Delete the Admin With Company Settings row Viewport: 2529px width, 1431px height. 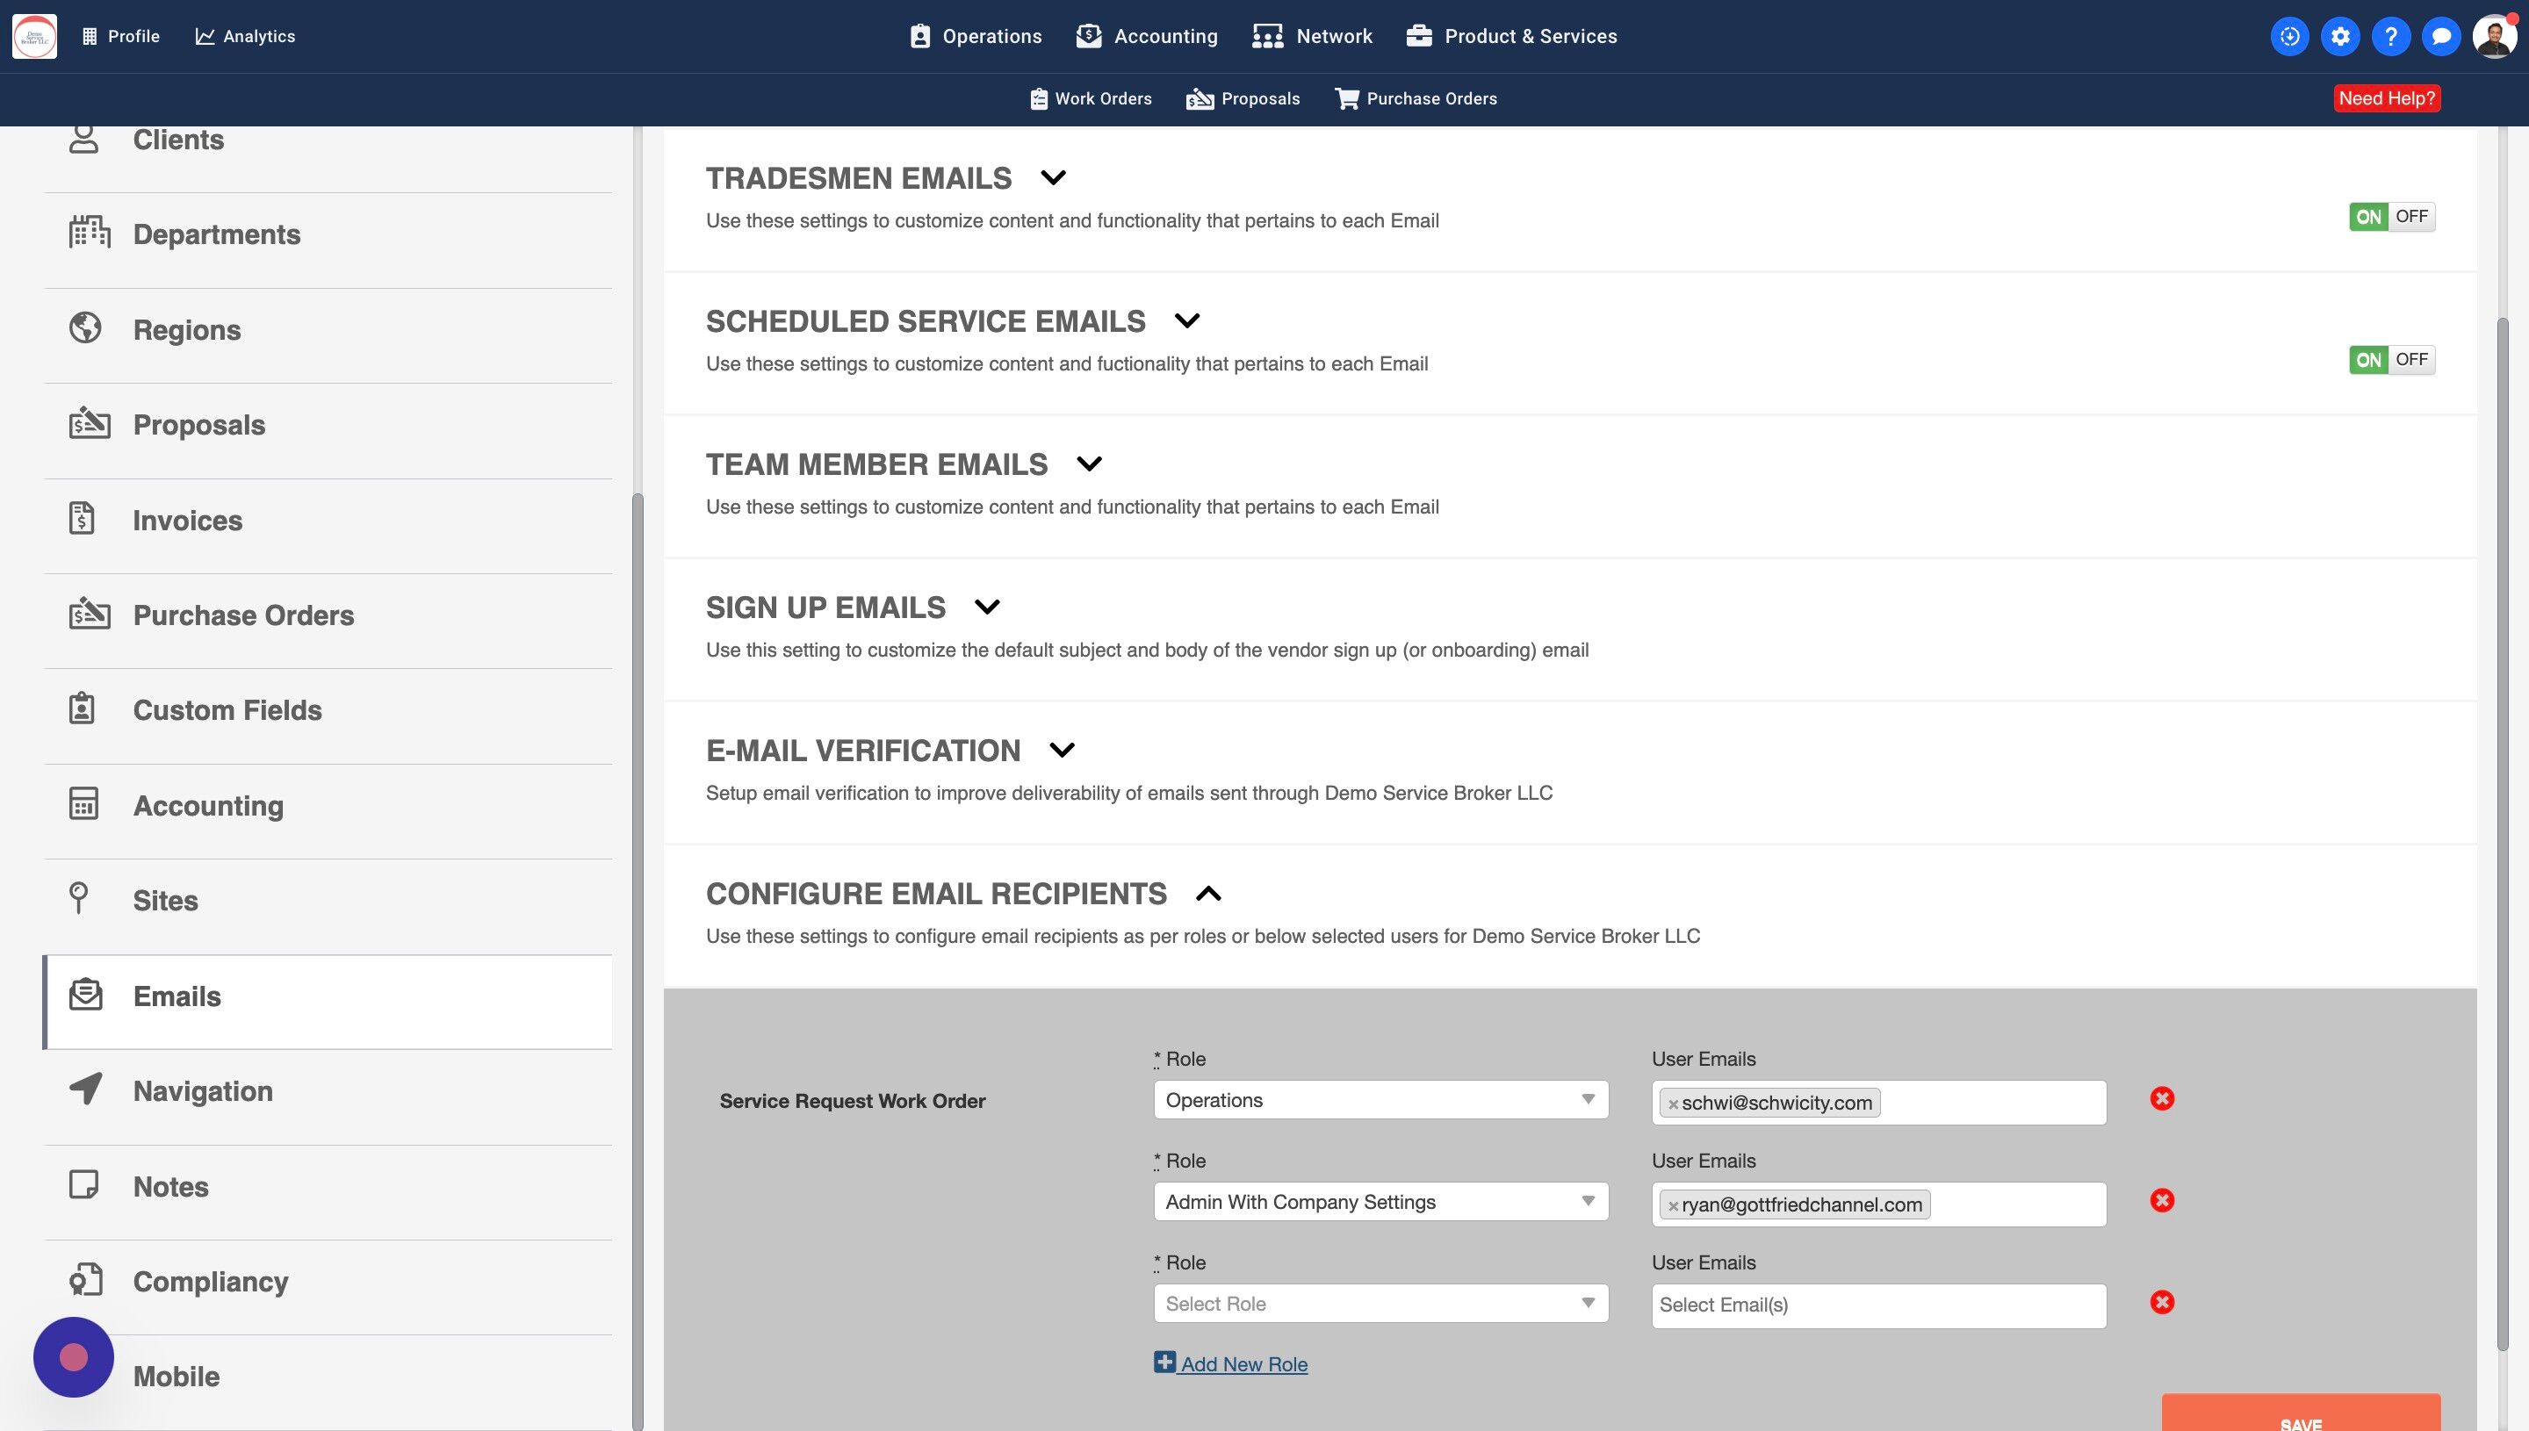coord(2161,1200)
